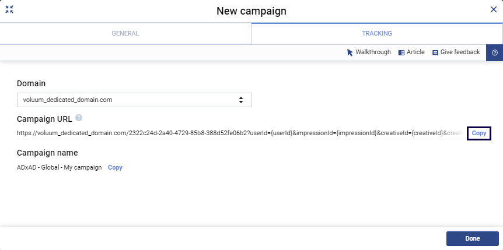The width and height of the screenshot is (503, 250).
Task: Click the collapse window arrows icon
Action: 9,10
